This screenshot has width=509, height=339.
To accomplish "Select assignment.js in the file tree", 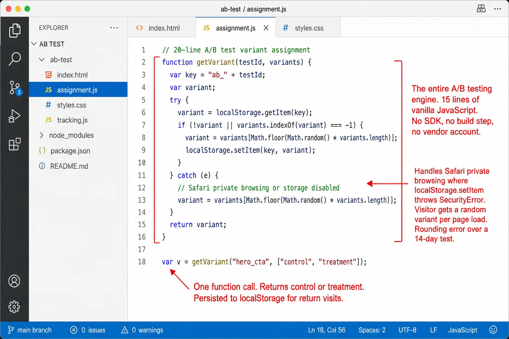I will pyautogui.click(x=78, y=90).
